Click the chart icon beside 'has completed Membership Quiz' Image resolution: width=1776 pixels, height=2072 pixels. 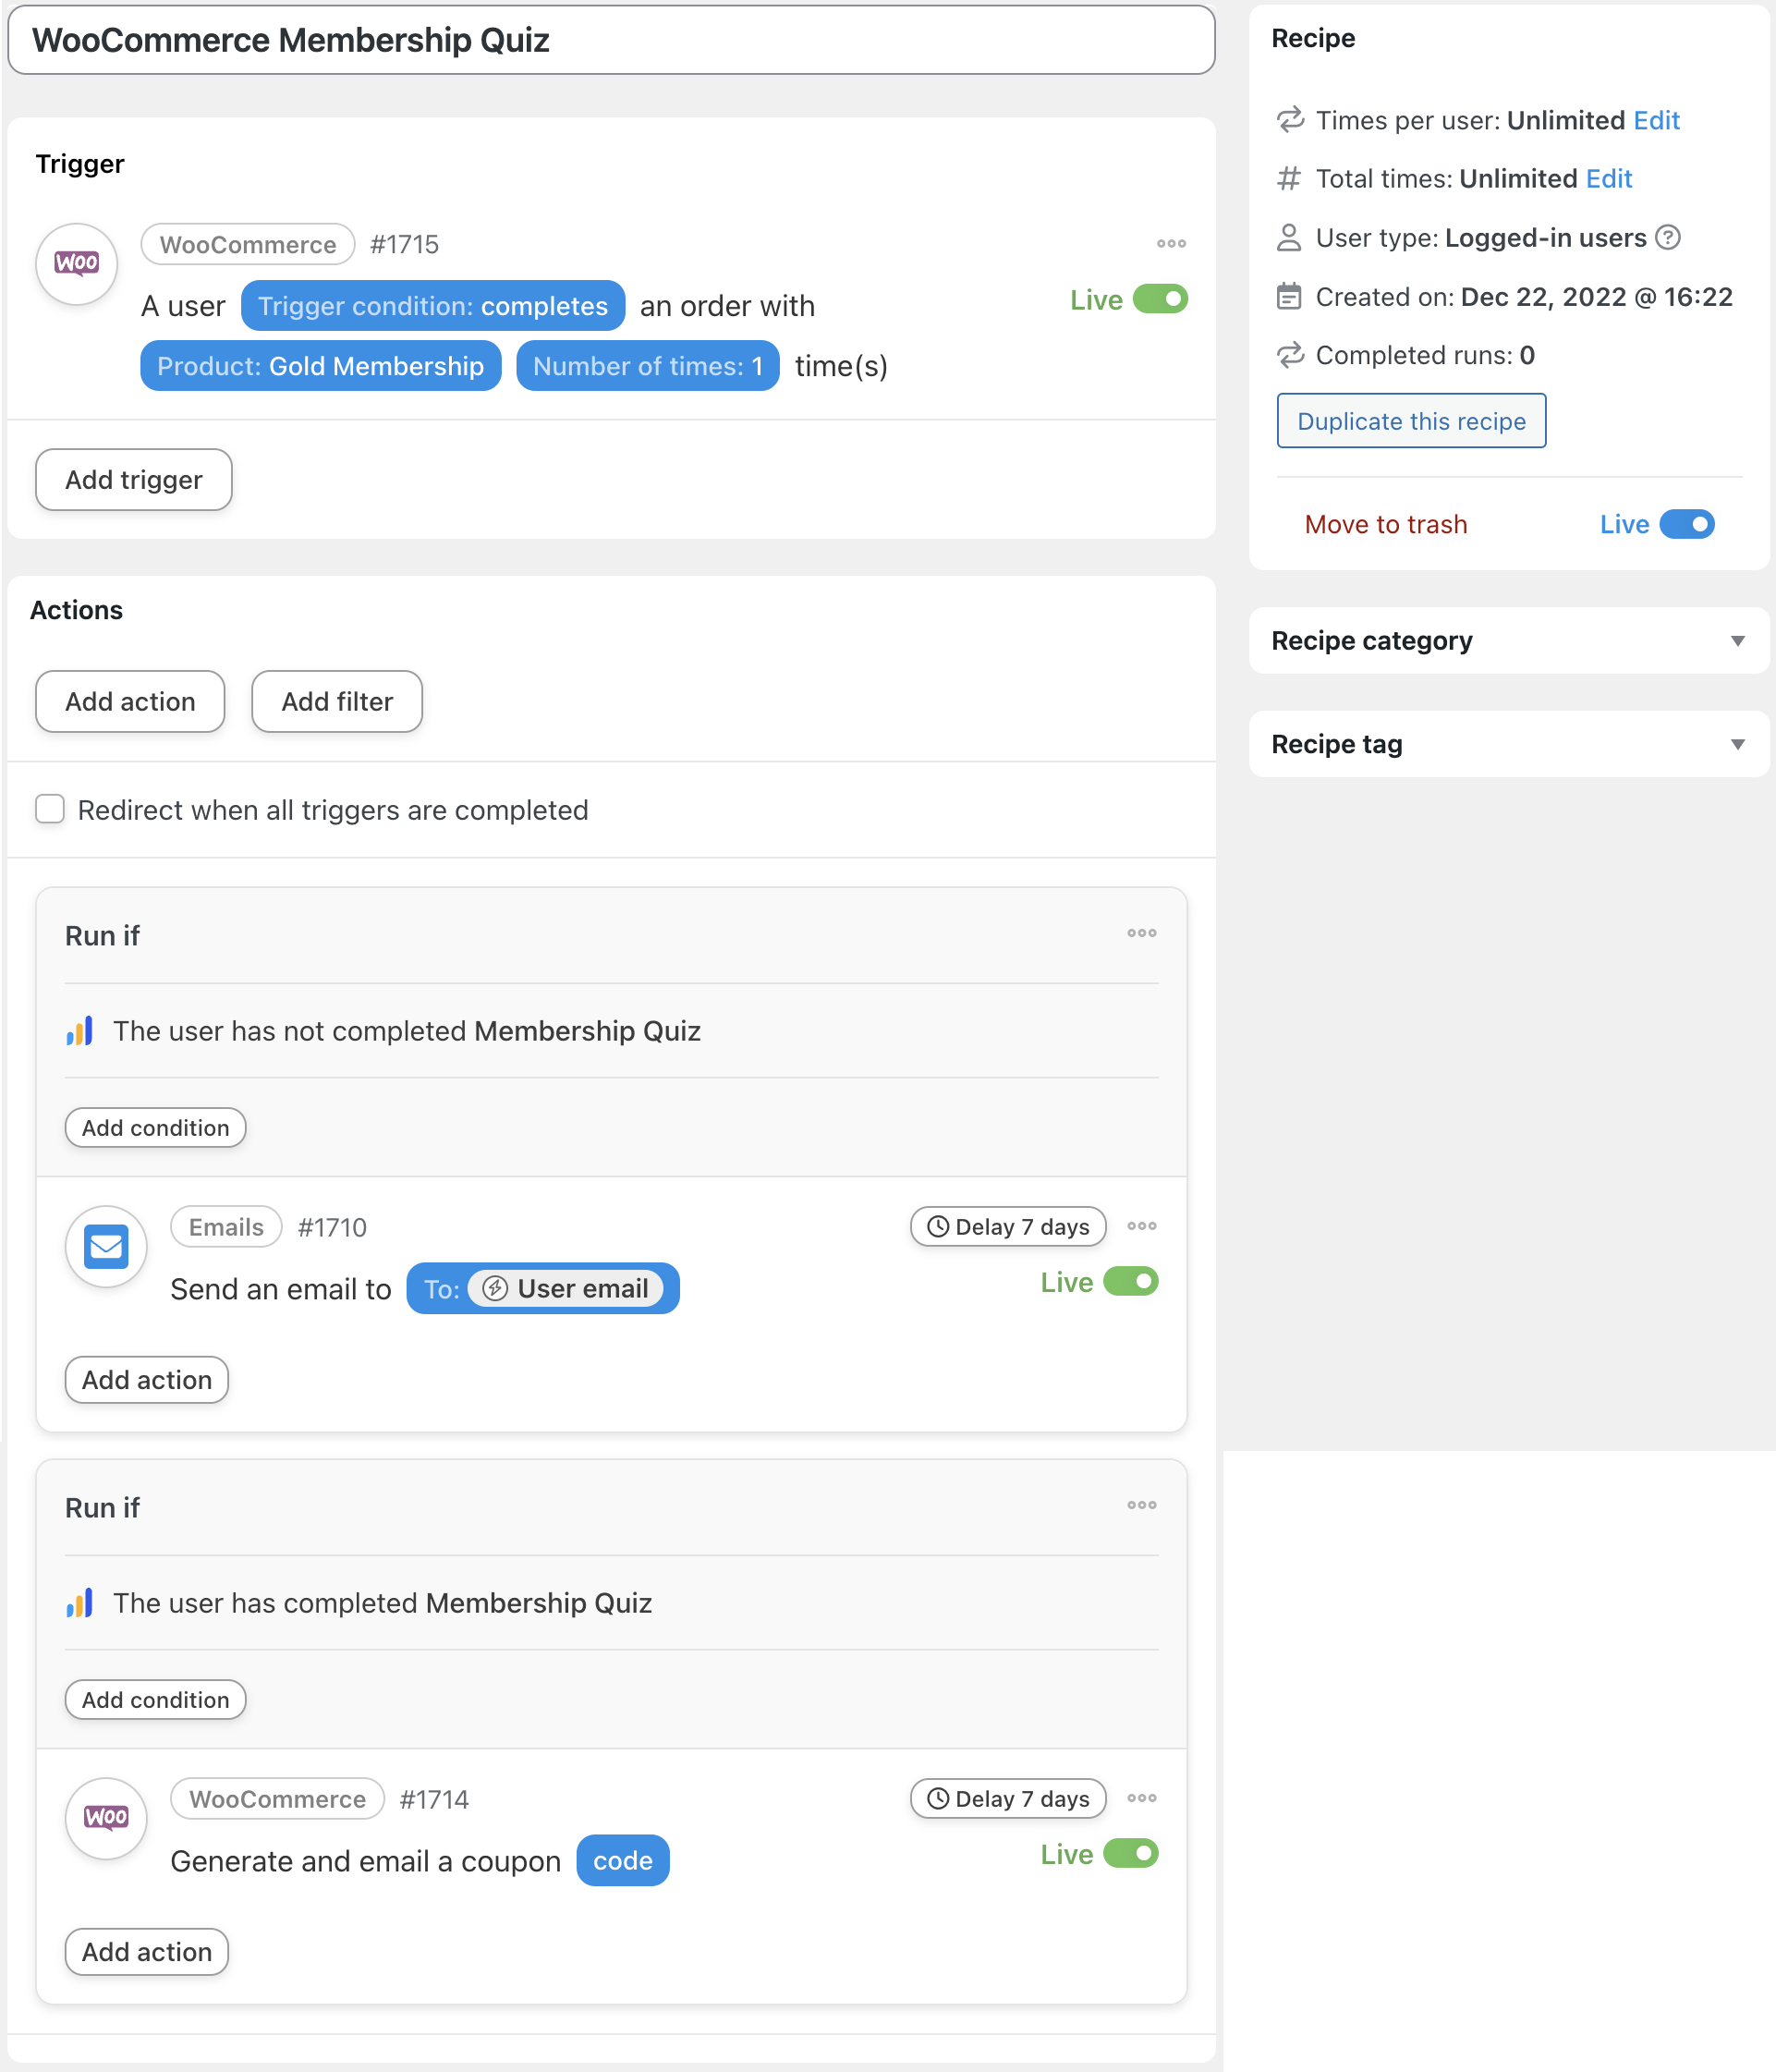pyautogui.click(x=80, y=1602)
